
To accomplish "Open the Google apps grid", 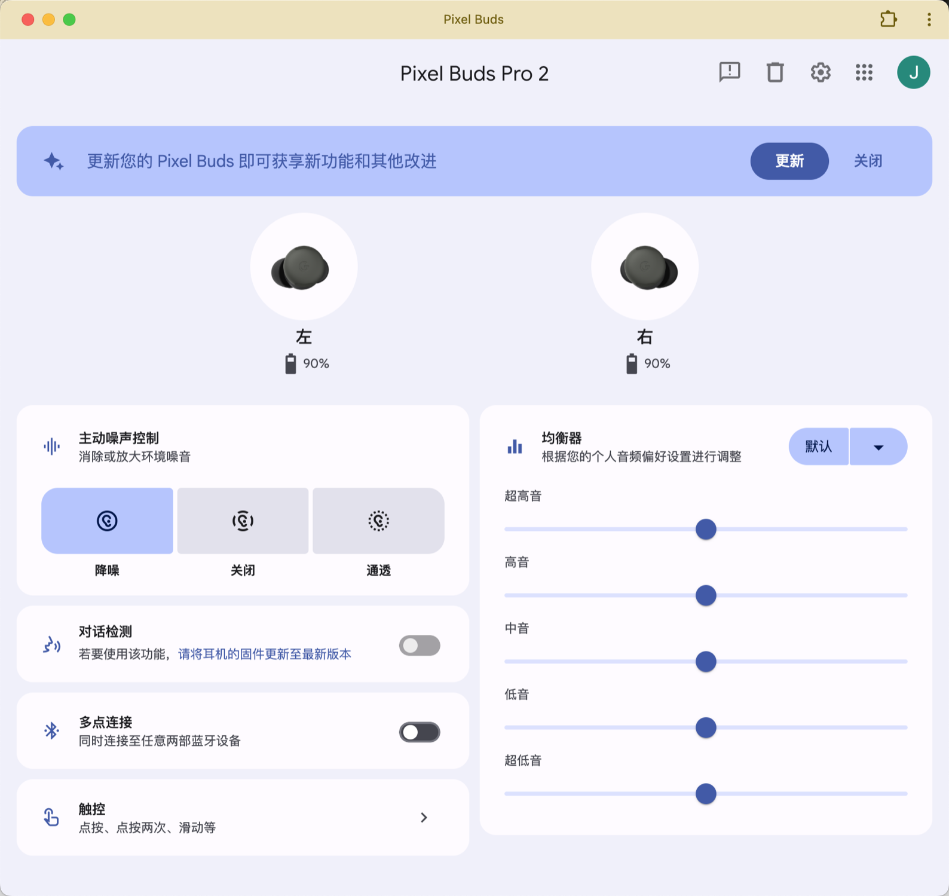I will tap(864, 72).
